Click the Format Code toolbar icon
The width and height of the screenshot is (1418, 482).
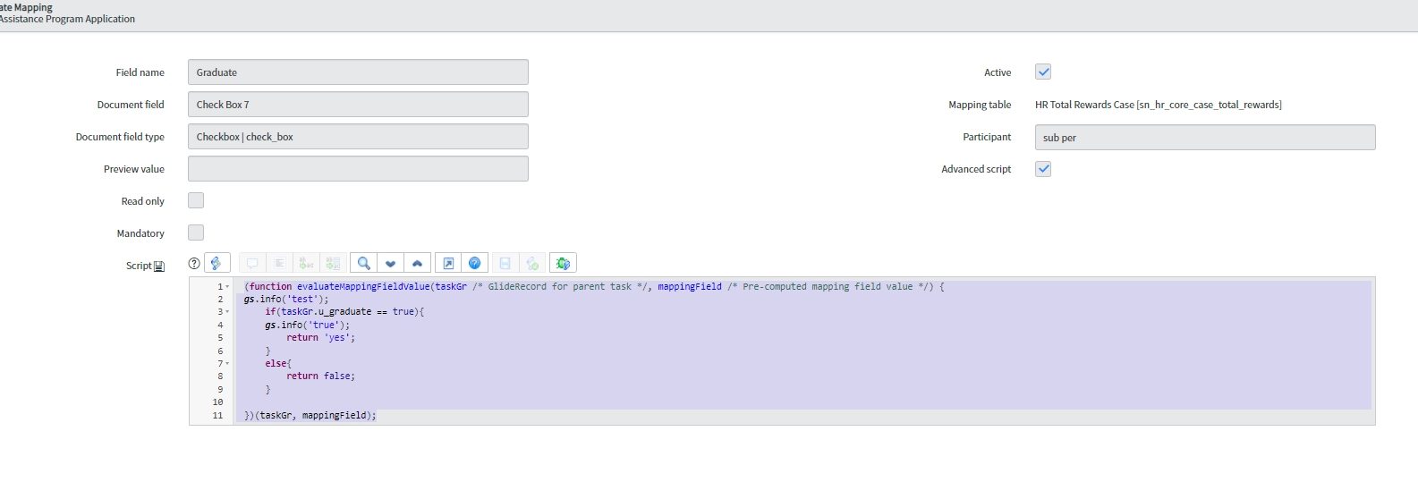[x=279, y=263]
